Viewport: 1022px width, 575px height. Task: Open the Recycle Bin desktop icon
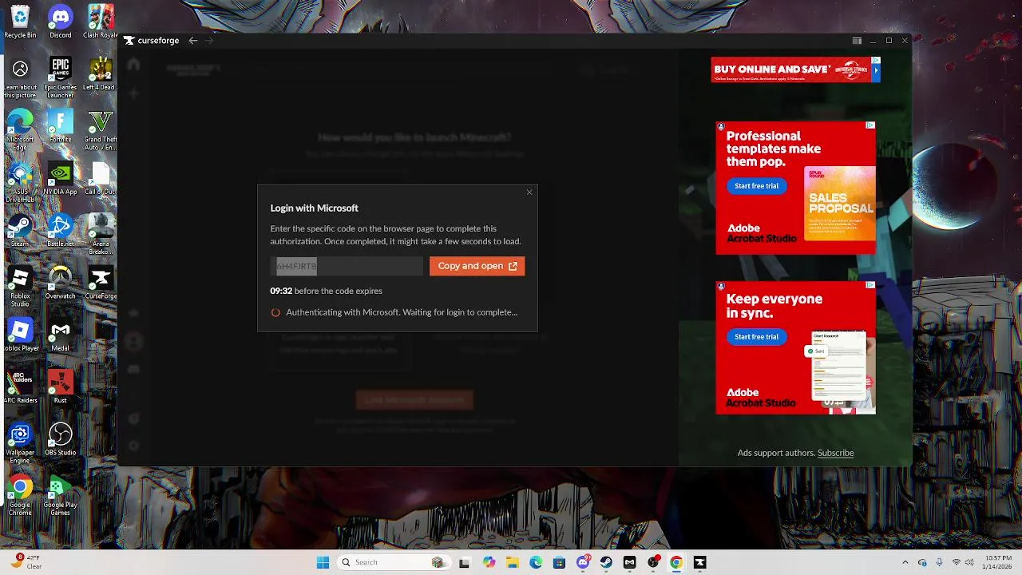coord(20,22)
